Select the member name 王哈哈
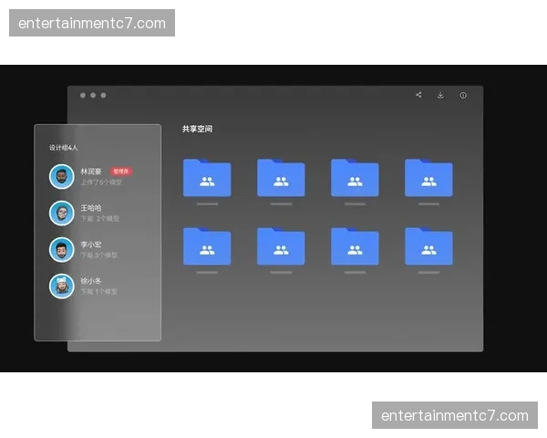Screen dimensions: 547x438 90,208
